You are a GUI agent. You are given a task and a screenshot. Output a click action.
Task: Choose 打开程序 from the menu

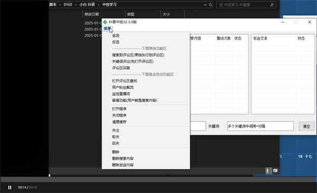point(119,109)
